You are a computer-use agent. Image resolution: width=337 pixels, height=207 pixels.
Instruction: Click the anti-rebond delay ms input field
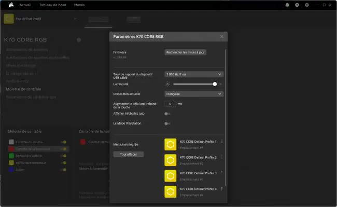[x=170, y=104]
